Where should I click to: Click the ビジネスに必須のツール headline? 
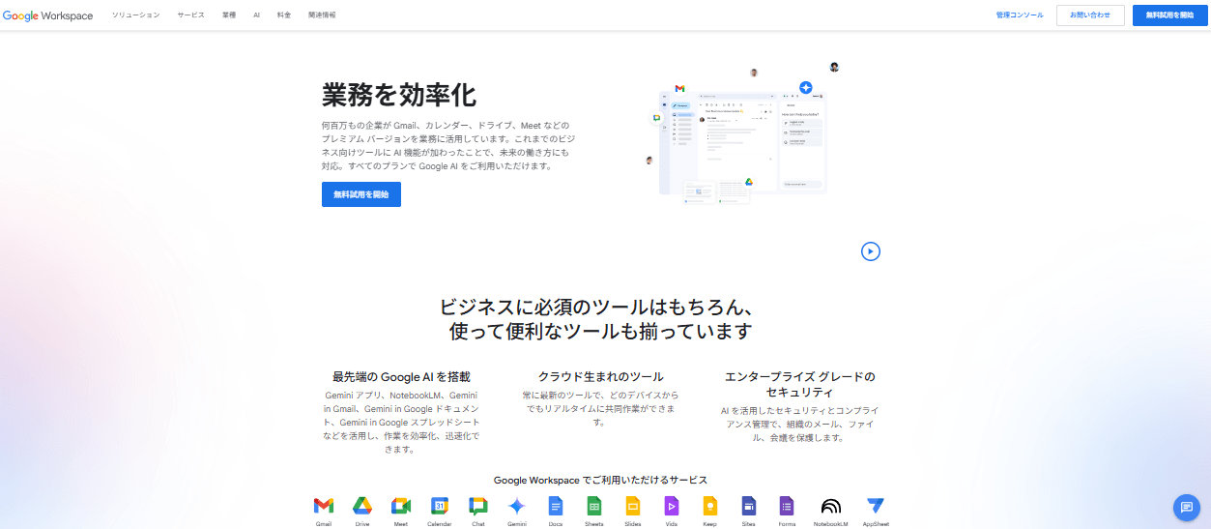(600, 319)
